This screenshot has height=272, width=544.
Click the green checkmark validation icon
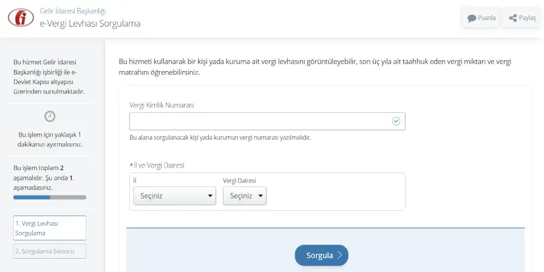(x=396, y=121)
